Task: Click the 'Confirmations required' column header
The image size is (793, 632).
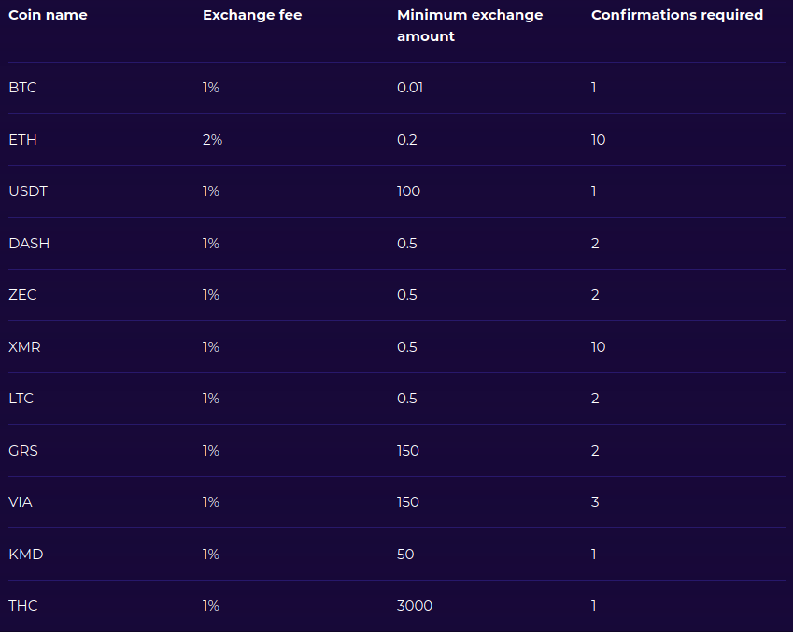Action: coord(677,15)
